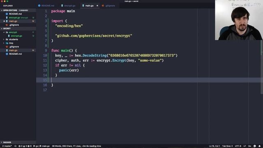Open the notifications bell
This screenshot has height=148, width=263.
259,146
